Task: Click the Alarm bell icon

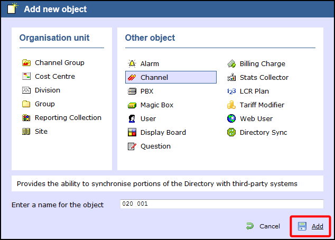Action: click(132, 64)
